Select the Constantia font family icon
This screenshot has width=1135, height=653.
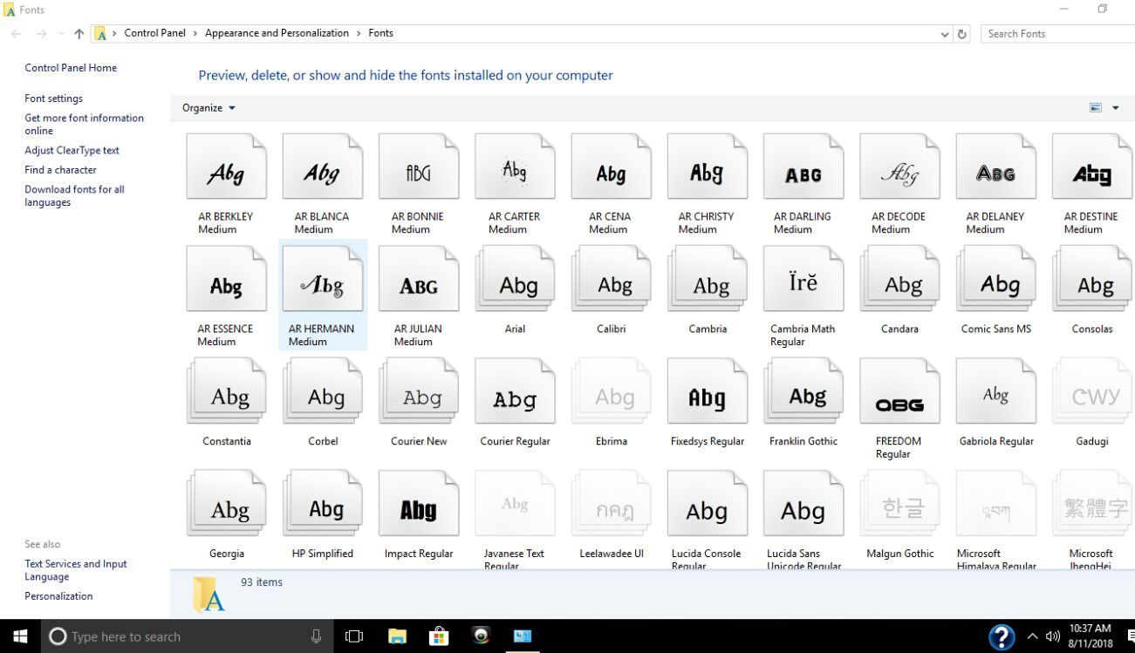click(x=227, y=391)
